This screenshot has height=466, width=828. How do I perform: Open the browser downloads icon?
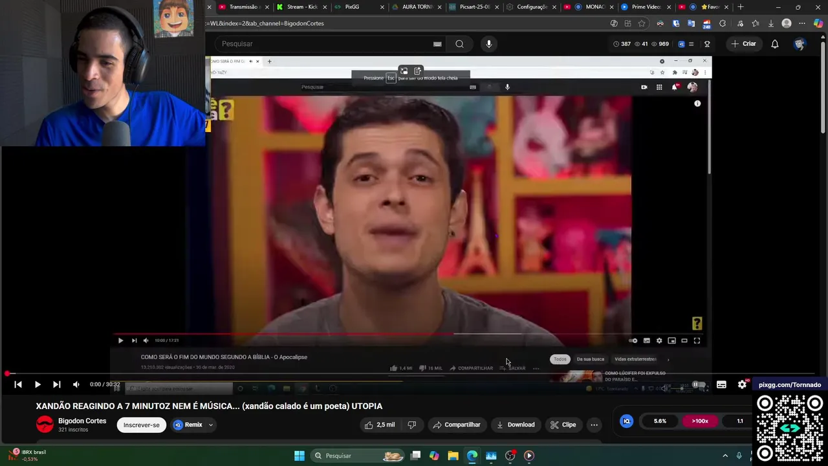(770, 23)
